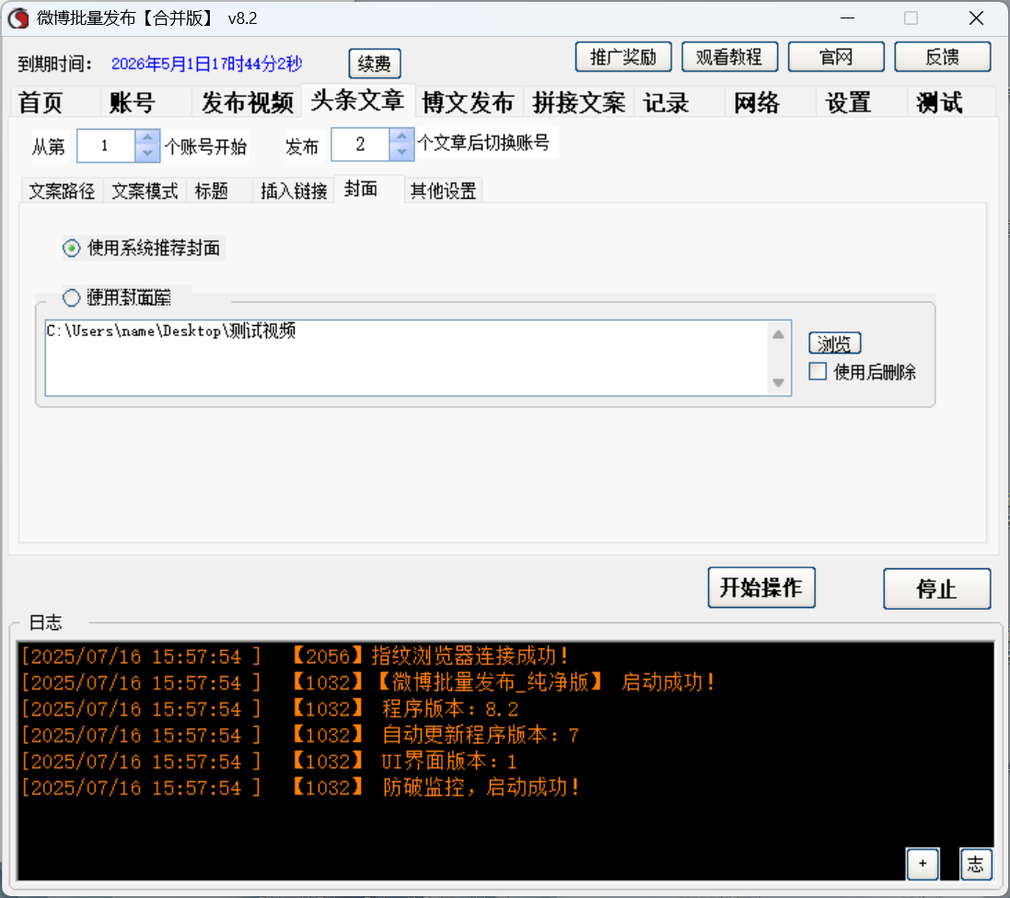The height and width of the screenshot is (898, 1010).
Task: Decrease starting account number spinner
Action: [147, 153]
